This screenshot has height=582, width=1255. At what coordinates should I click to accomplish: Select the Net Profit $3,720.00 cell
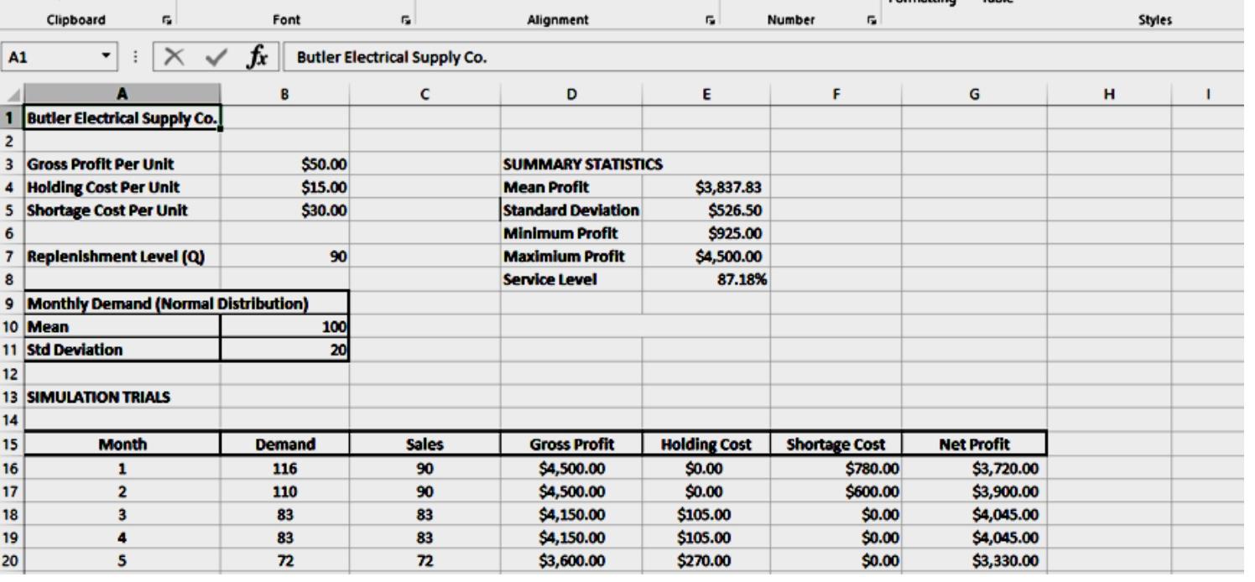974,467
